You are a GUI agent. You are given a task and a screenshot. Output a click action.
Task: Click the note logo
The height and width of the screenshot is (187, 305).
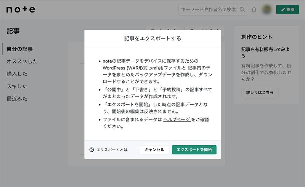(21, 9)
